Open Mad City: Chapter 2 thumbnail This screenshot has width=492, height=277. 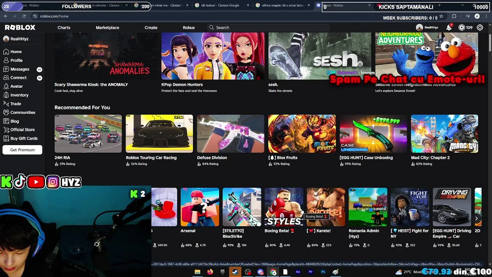tap(444, 133)
